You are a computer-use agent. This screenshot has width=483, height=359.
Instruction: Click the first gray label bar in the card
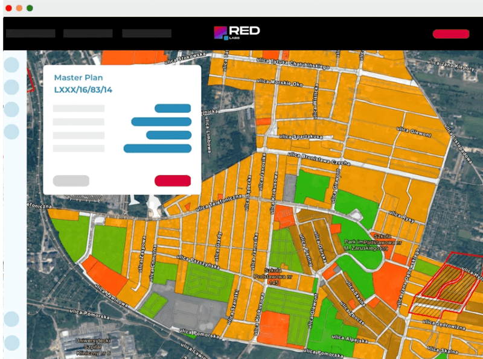(79, 109)
